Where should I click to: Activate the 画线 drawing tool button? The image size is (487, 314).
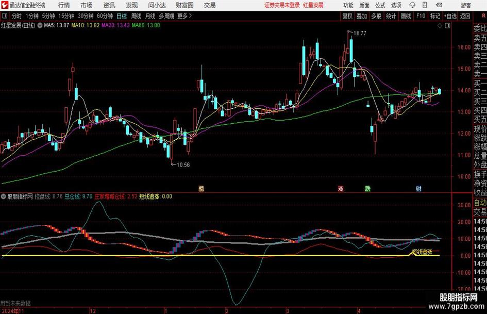point(406,16)
